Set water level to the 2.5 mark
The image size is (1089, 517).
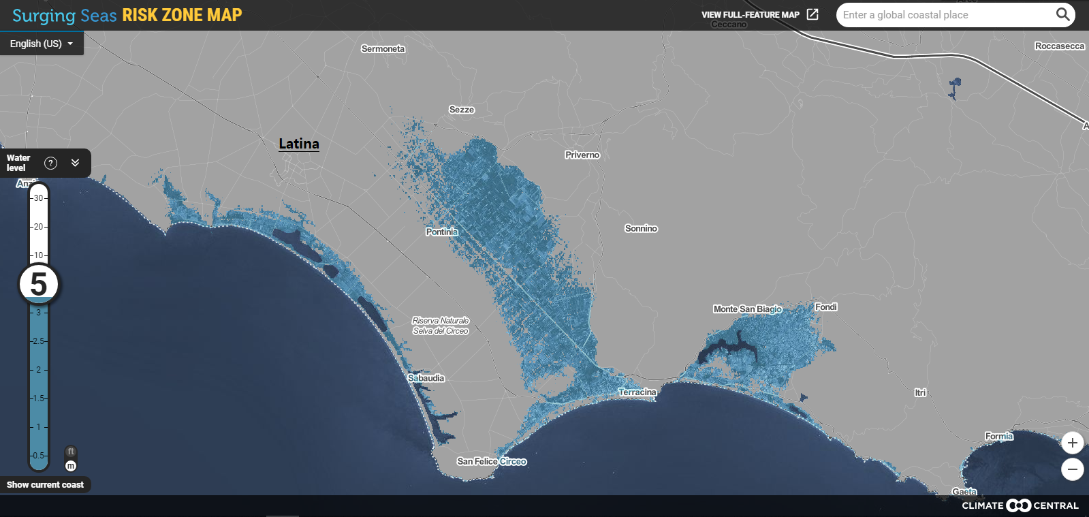(x=39, y=341)
